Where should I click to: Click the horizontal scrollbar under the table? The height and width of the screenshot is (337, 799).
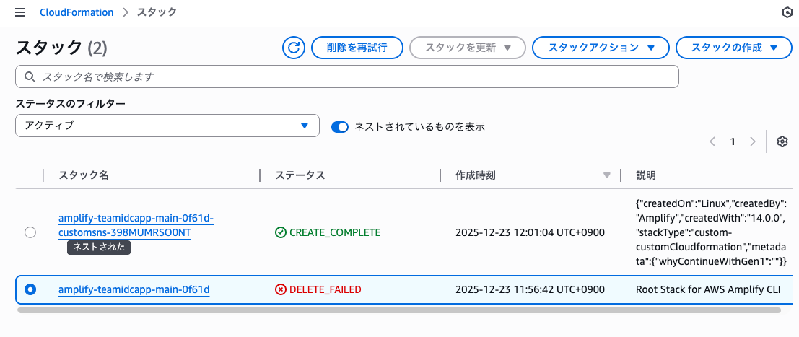click(398, 310)
